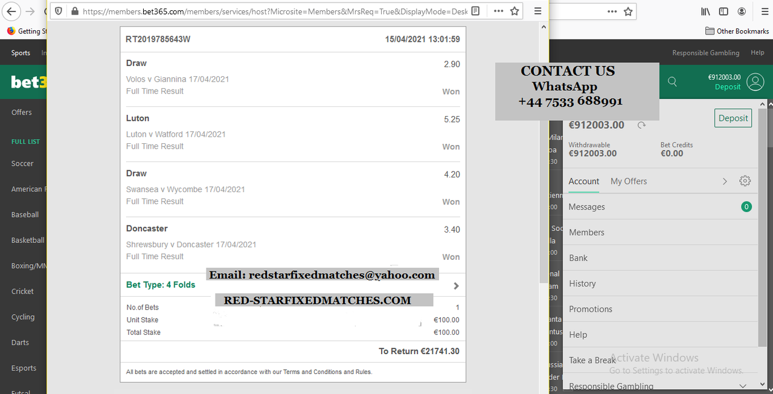Open the popup window hamburger menu
Image resolution: width=773 pixels, height=394 pixels.
coord(537,11)
